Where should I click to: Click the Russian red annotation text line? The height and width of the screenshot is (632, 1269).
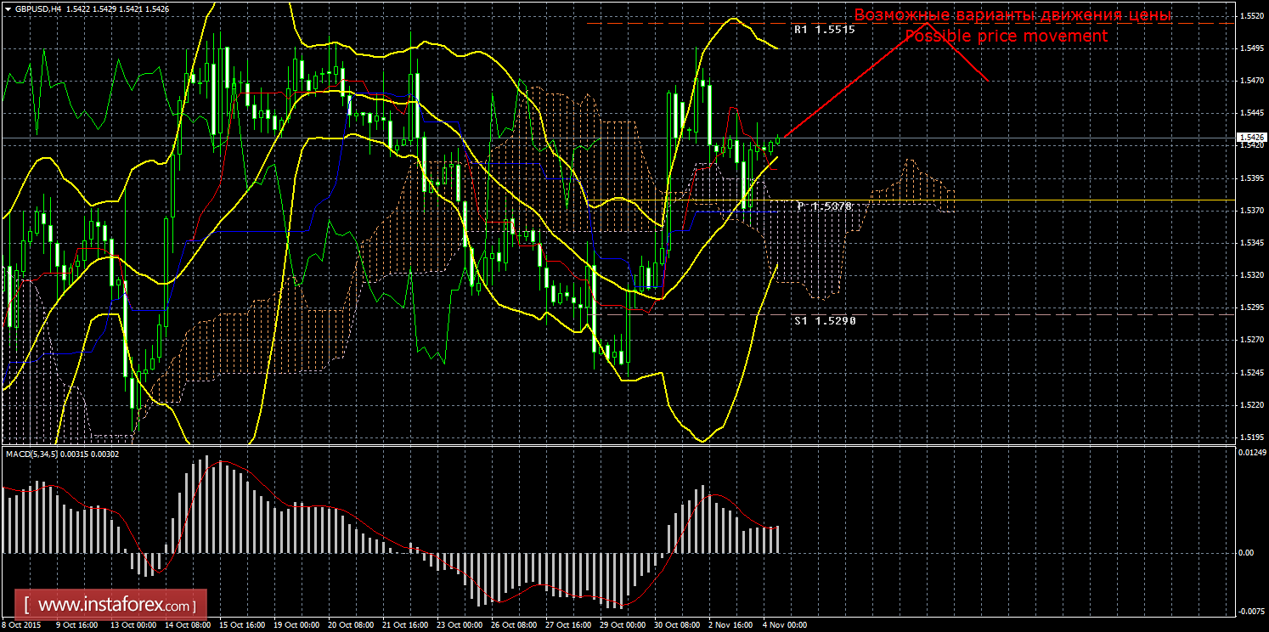click(x=1012, y=15)
